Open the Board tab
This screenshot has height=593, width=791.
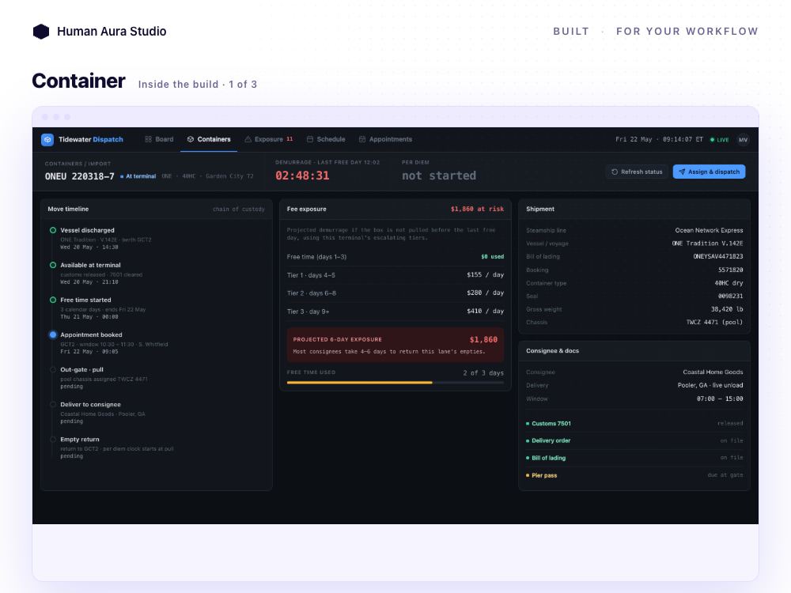(x=159, y=139)
